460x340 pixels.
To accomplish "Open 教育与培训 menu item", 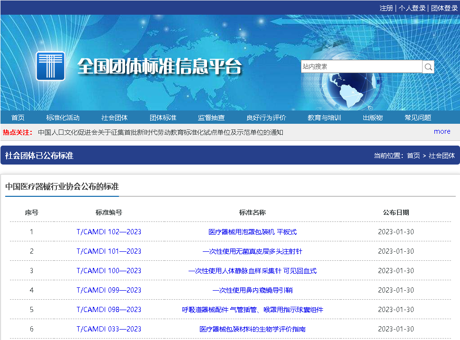I will coord(324,118).
